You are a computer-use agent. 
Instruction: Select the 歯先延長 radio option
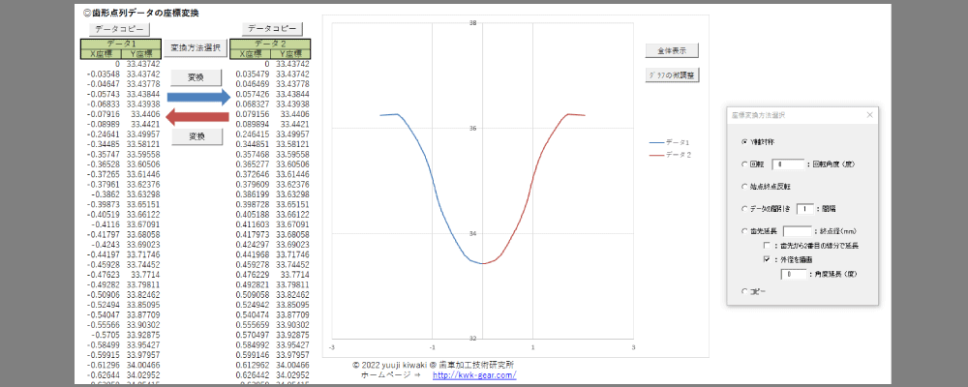tap(743, 231)
